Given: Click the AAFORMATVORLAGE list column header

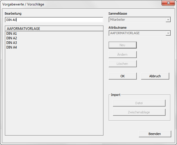Looking at the screenshot, I should click(x=54, y=29).
